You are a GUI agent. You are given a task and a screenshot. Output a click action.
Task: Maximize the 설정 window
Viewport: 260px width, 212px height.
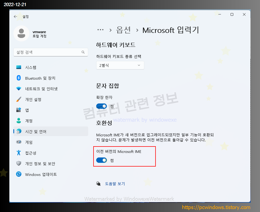coord(232,14)
